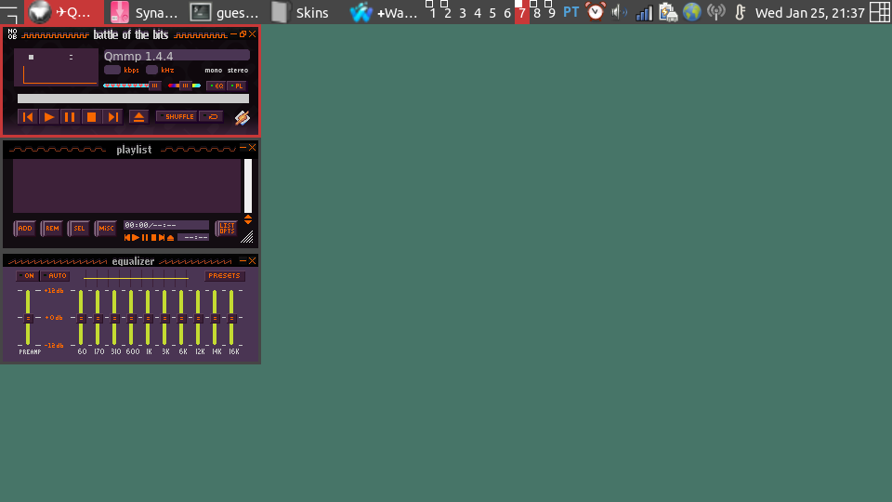Click the volume speaker tray icon
Image resolution: width=892 pixels, height=502 pixels.
coord(619,12)
